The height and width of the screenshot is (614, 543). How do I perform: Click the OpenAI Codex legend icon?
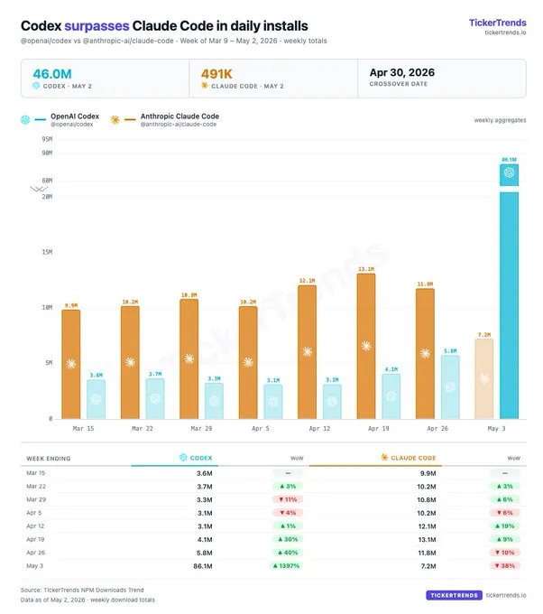point(25,120)
